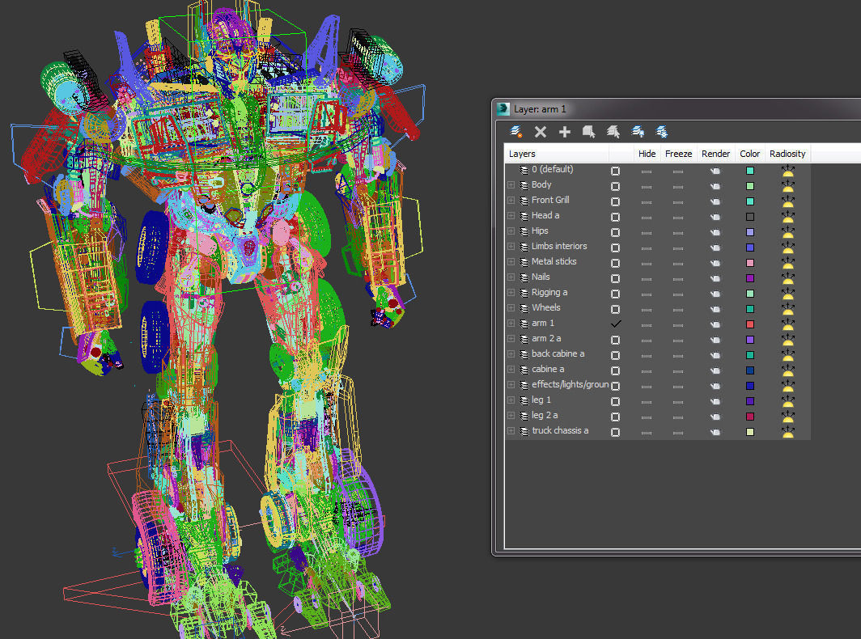The width and height of the screenshot is (861, 639).
Task: Toggle render icon for leg 2 a layer
Action: pyautogui.click(x=715, y=417)
